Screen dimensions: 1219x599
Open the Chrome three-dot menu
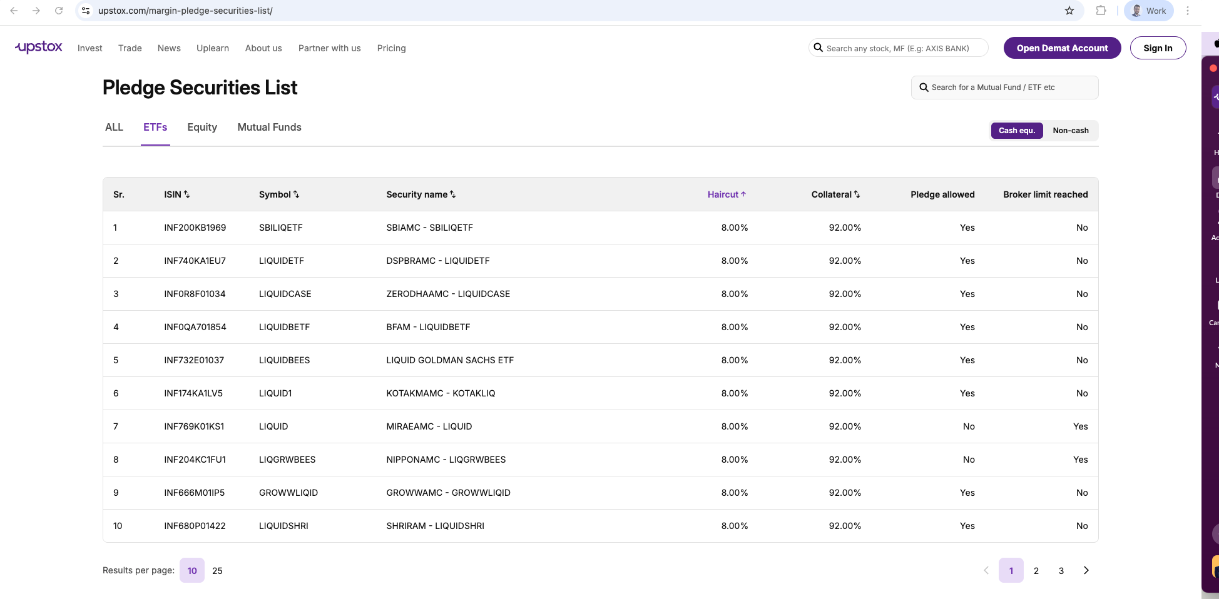(x=1188, y=11)
